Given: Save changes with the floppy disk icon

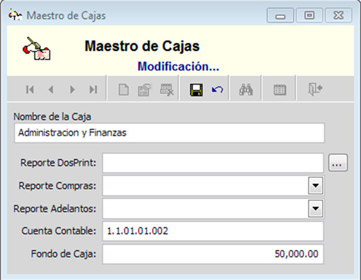Looking at the screenshot, I should click(196, 90).
